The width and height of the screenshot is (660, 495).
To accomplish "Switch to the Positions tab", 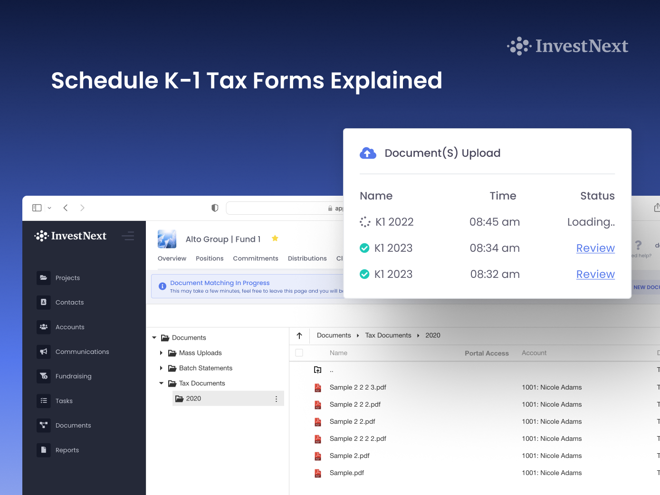I will point(210,258).
